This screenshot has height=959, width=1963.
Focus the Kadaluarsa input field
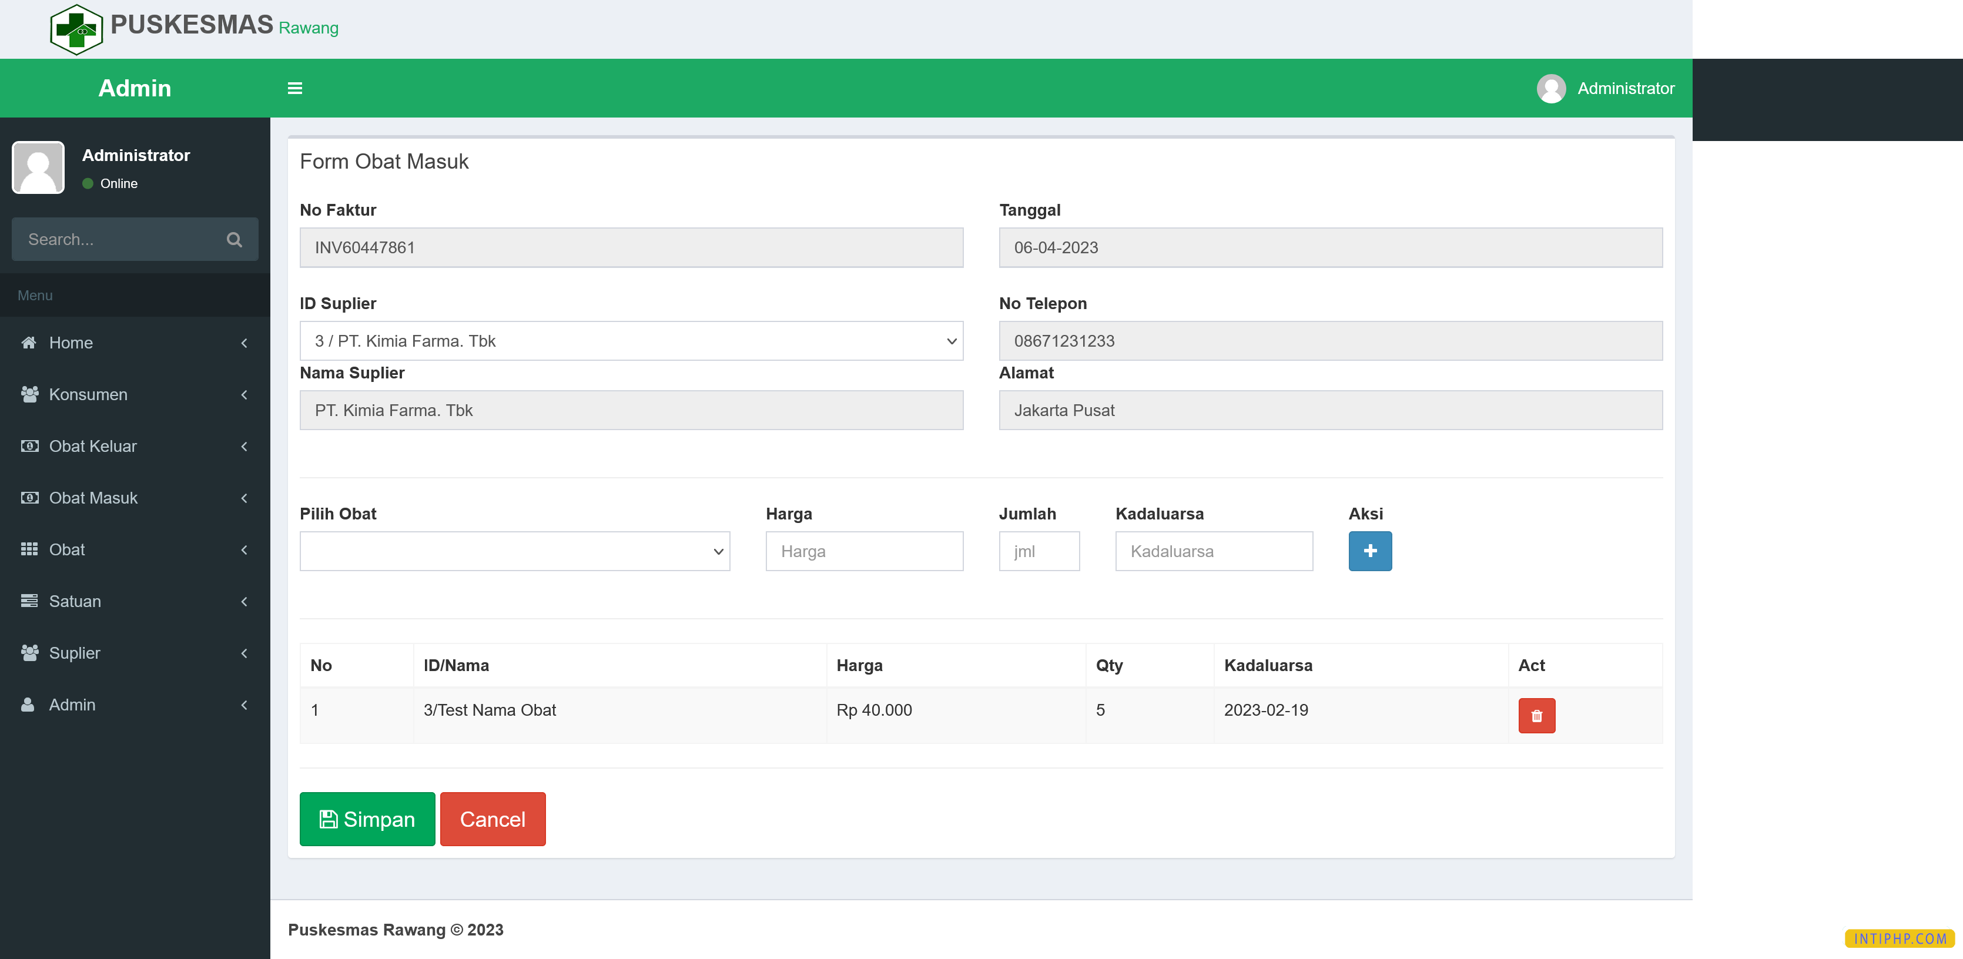[1214, 551]
